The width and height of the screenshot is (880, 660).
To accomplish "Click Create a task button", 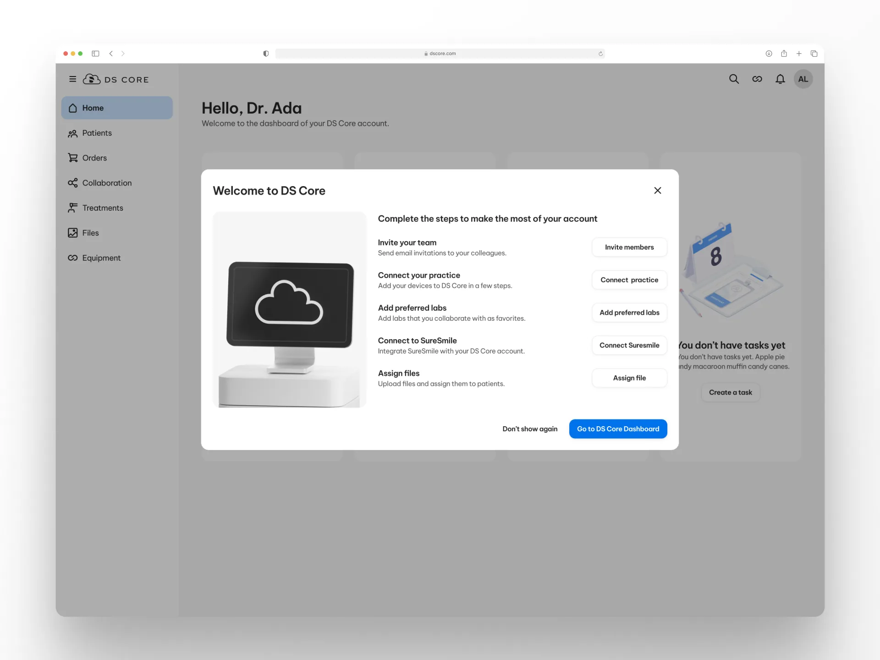I will (x=731, y=392).
